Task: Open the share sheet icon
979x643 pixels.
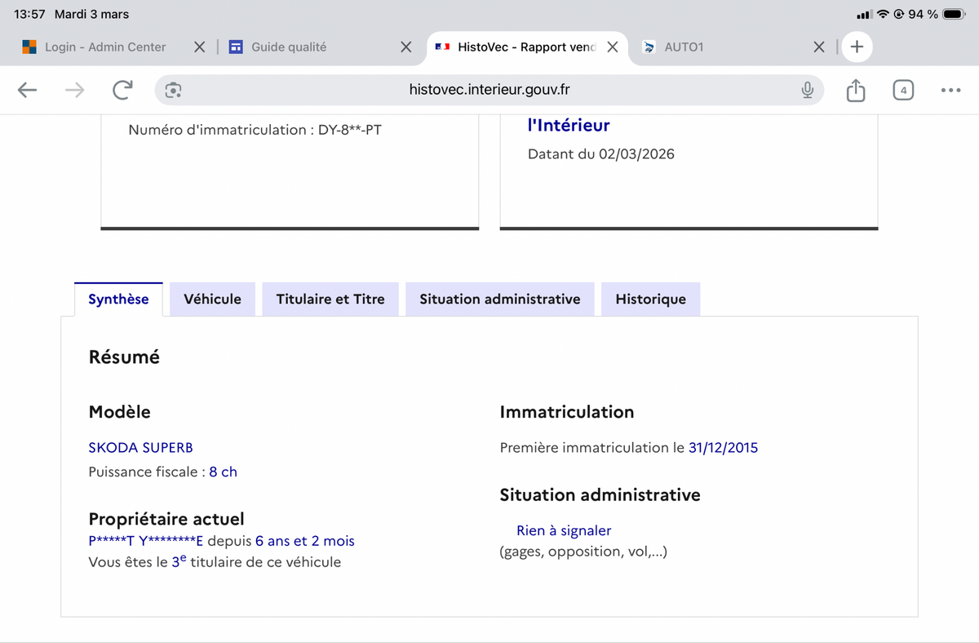Action: pyautogui.click(x=855, y=90)
